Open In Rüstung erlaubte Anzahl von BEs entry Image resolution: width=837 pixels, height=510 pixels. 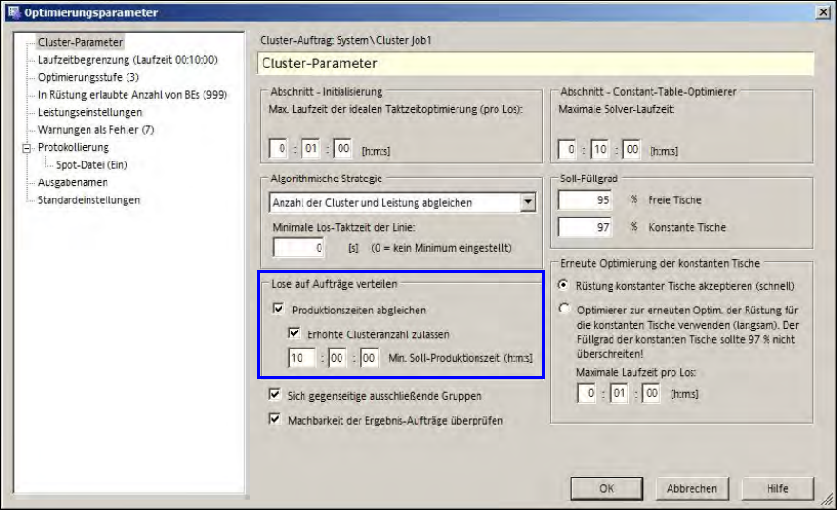[x=132, y=95]
